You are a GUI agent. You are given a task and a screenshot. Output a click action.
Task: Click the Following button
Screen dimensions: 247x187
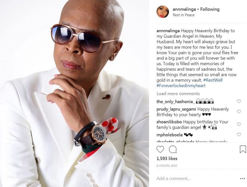point(210,9)
